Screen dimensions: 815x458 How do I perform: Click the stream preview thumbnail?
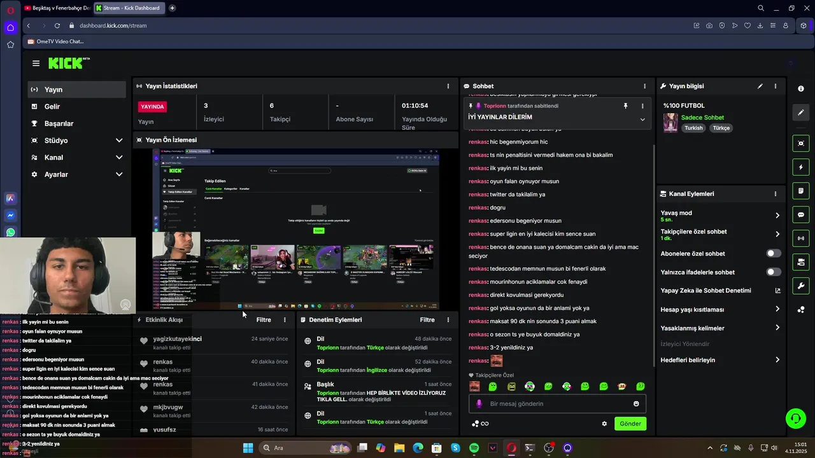coord(296,229)
